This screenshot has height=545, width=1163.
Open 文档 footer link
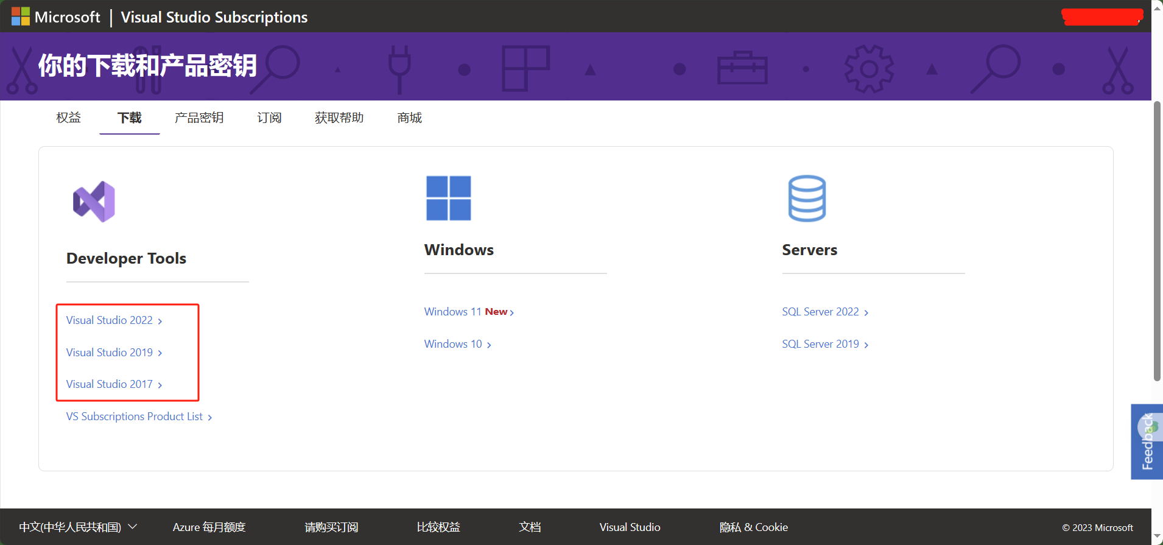(x=530, y=527)
